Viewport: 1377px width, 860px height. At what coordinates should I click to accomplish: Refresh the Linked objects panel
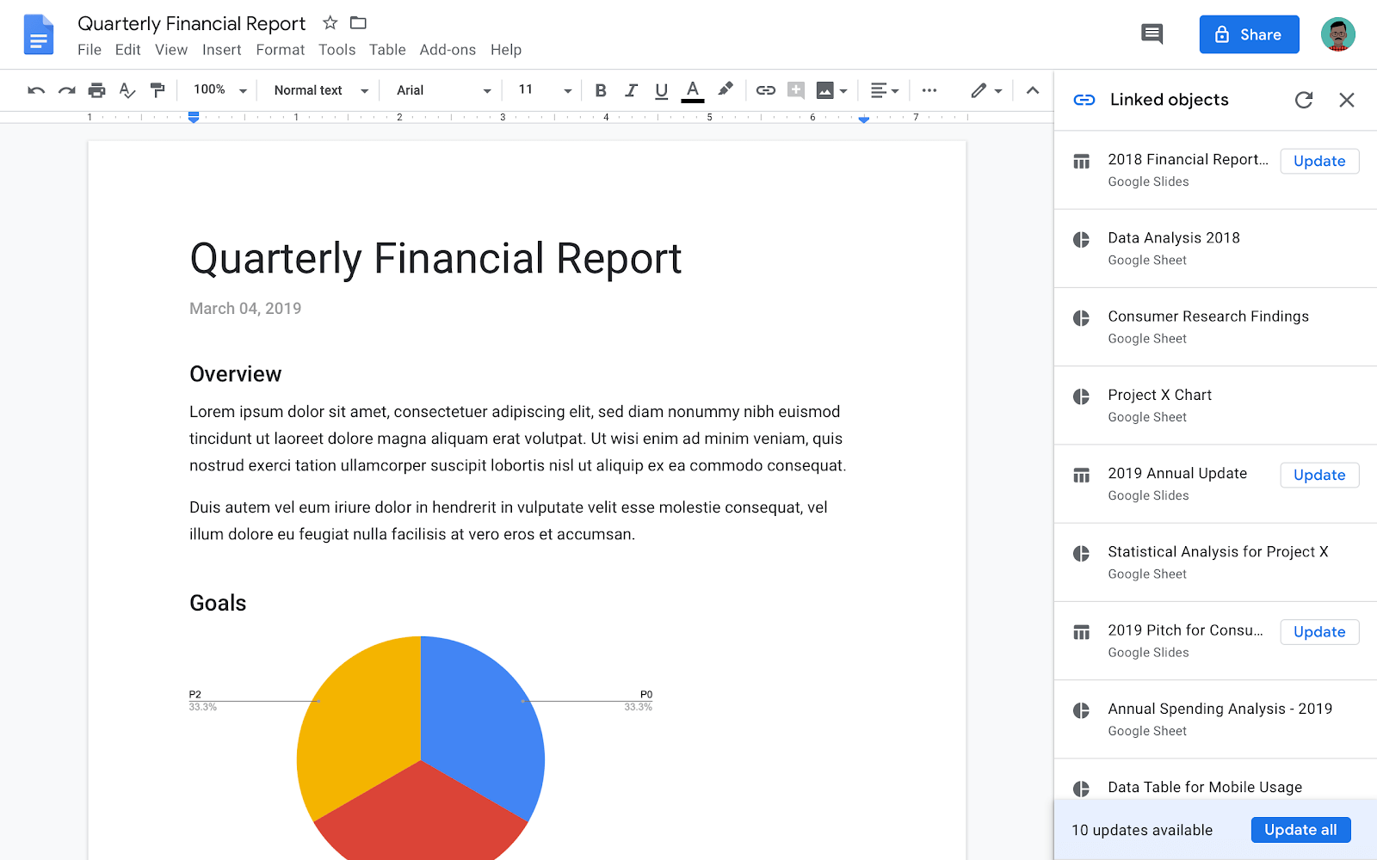[x=1304, y=100]
